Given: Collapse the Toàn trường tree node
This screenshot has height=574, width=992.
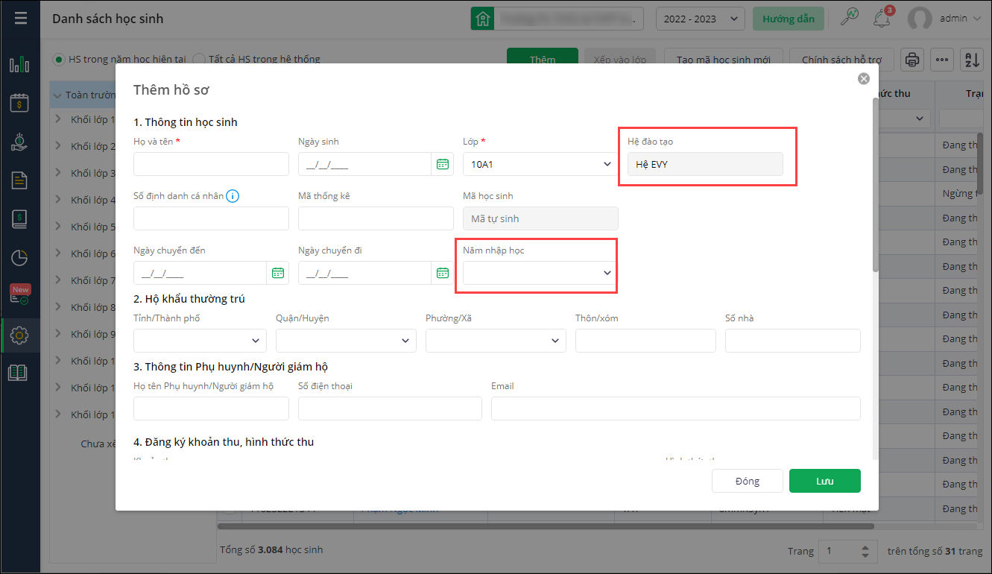Looking at the screenshot, I should tap(58, 95).
